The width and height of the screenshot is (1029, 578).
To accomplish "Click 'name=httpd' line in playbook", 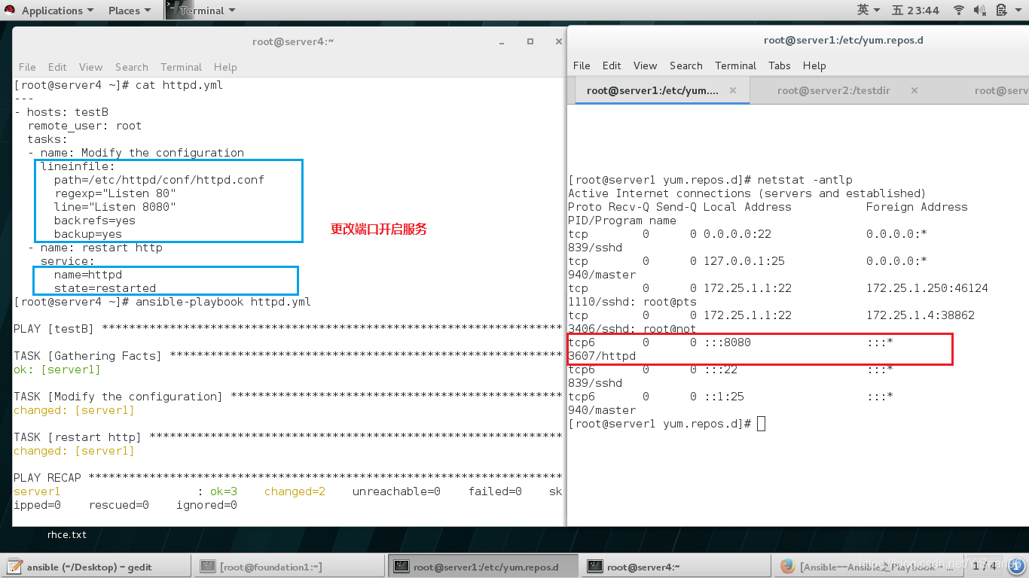I will coord(87,275).
